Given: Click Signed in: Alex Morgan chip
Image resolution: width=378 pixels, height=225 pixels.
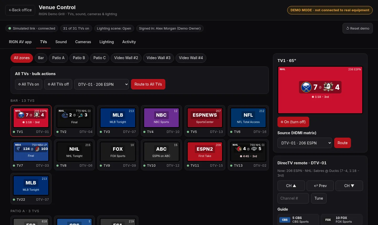Looking at the screenshot, I should coord(170,28).
